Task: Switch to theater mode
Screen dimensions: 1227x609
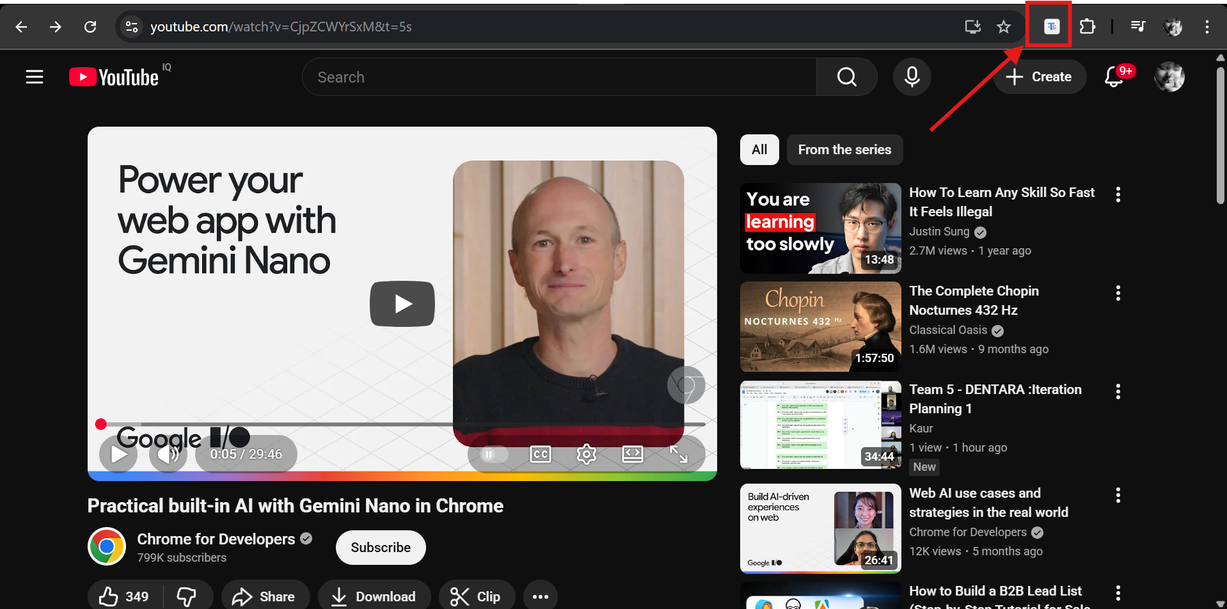Action: 633,454
